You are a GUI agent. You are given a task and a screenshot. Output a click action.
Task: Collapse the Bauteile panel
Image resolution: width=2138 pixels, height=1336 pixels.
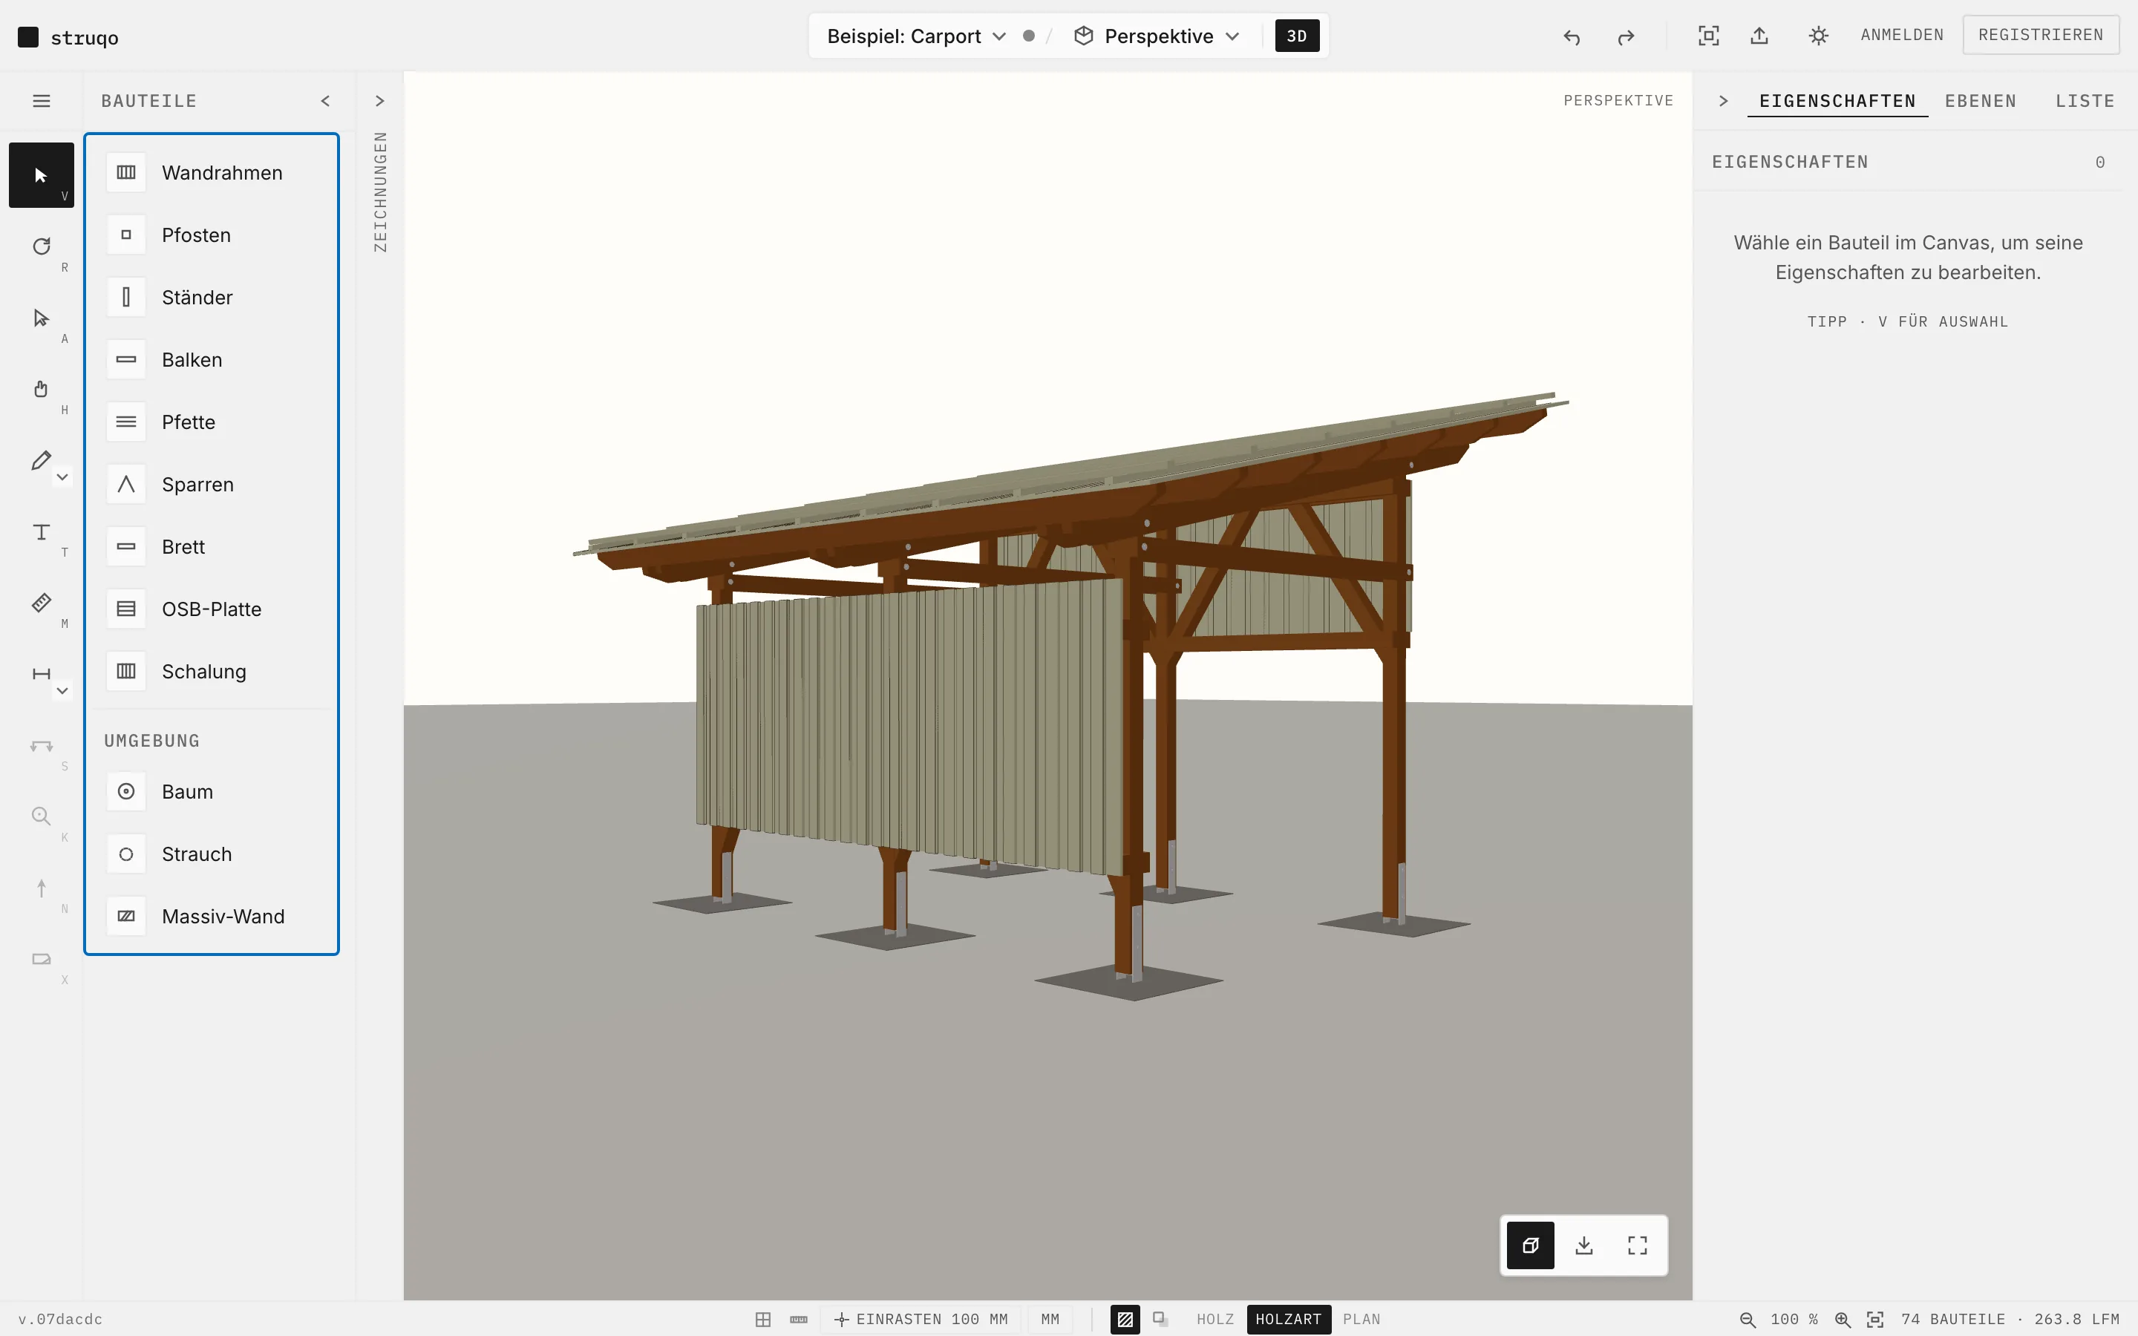click(x=325, y=101)
